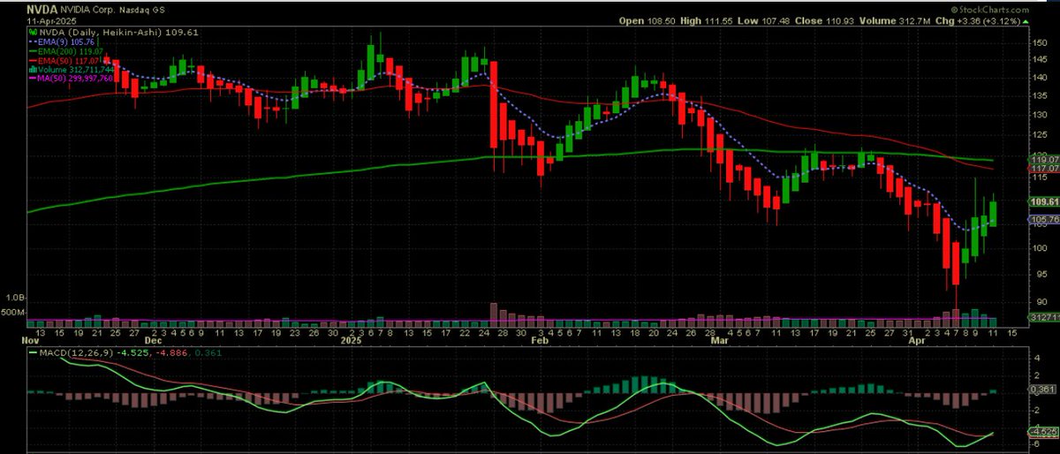
Task: Click the Feb month label on time axis
Action: click(540, 339)
